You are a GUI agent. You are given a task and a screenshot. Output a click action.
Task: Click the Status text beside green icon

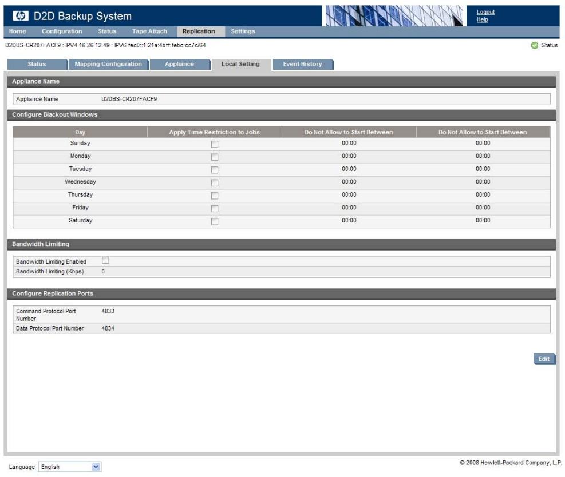[x=549, y=45]
